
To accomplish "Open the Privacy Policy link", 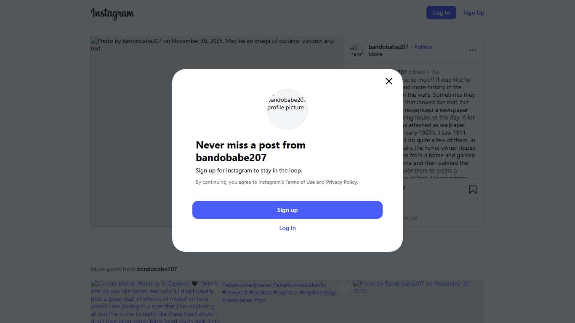I will [x=341, y=182].
